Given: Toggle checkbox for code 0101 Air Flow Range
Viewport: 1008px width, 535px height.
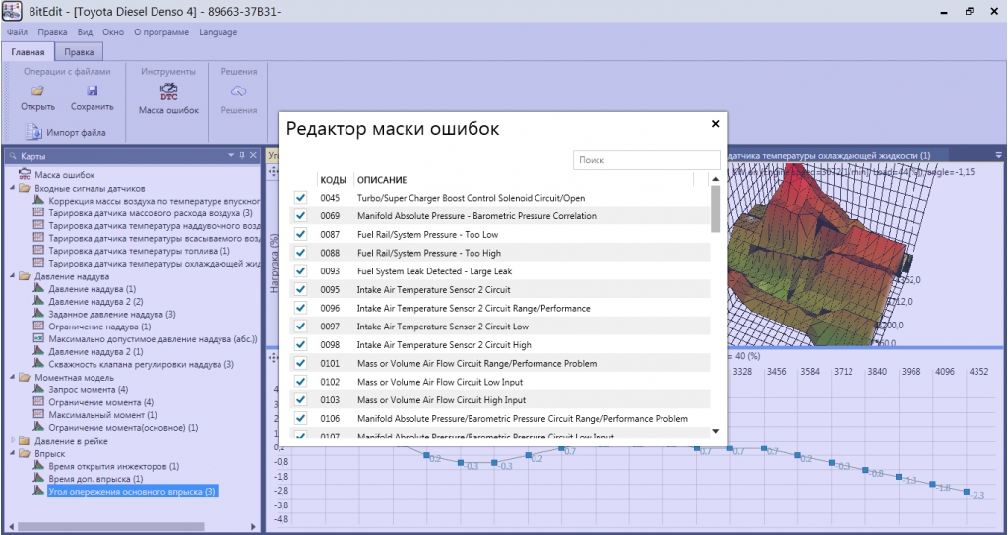Looking at the screenshot, I should [300, 363].
